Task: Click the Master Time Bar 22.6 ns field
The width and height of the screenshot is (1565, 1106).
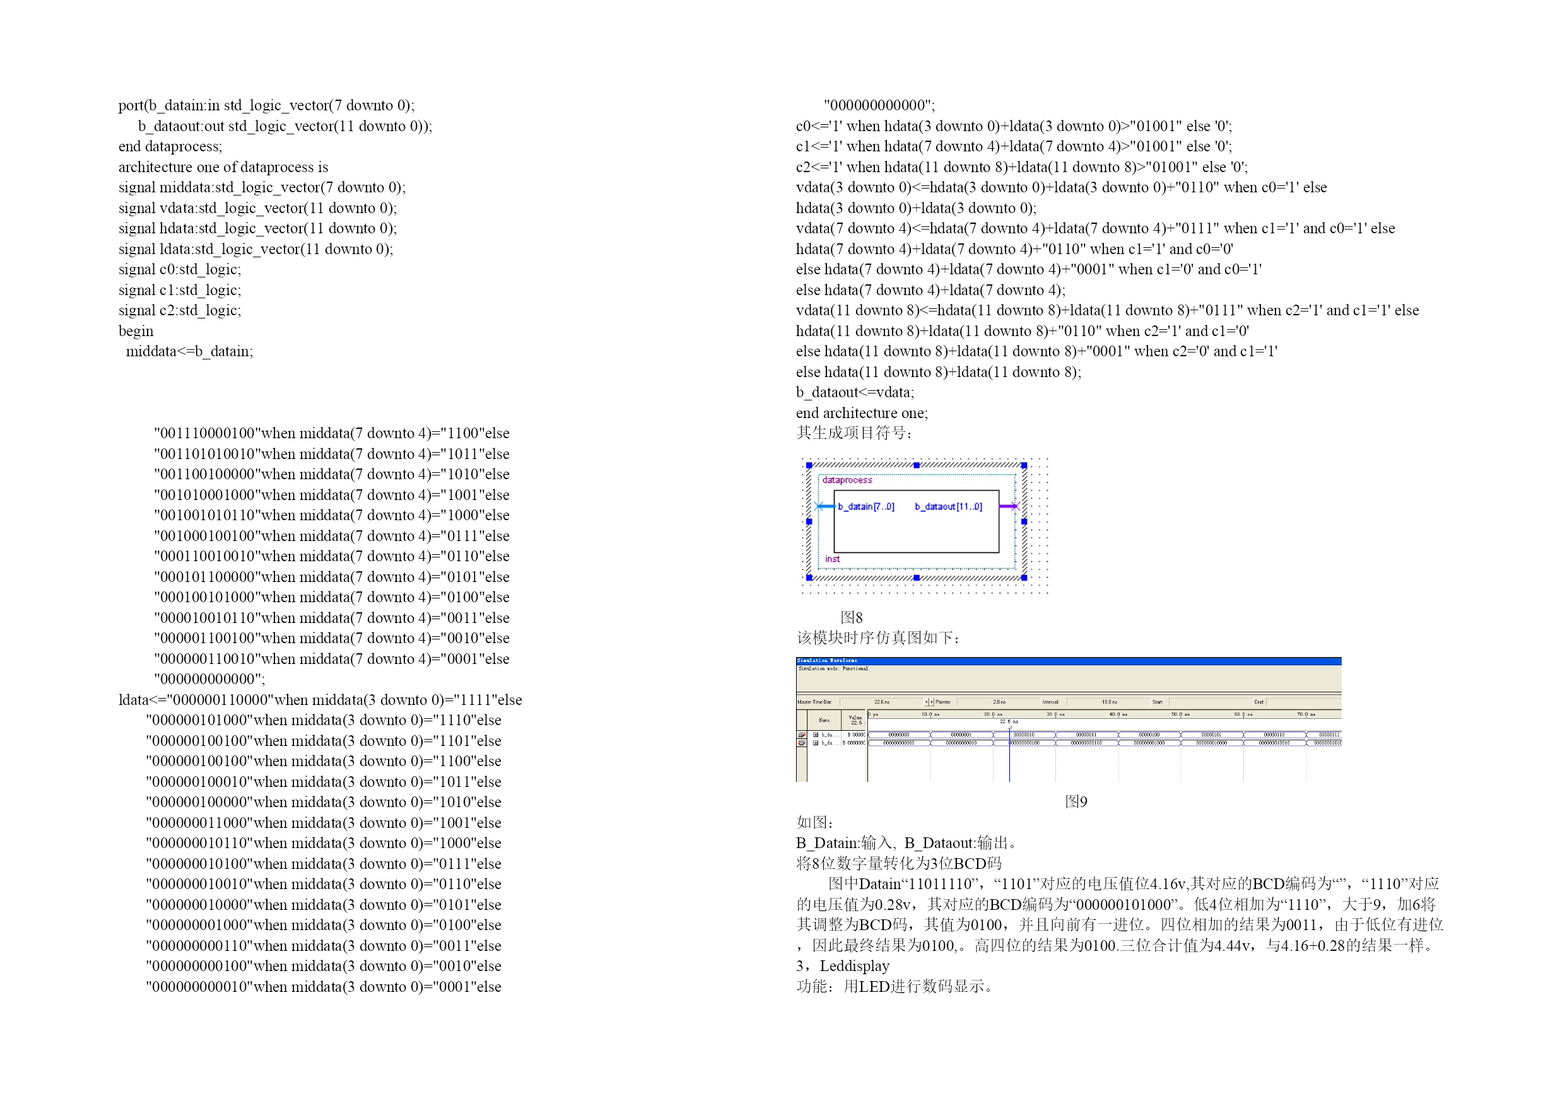Action: click(882, 702)
